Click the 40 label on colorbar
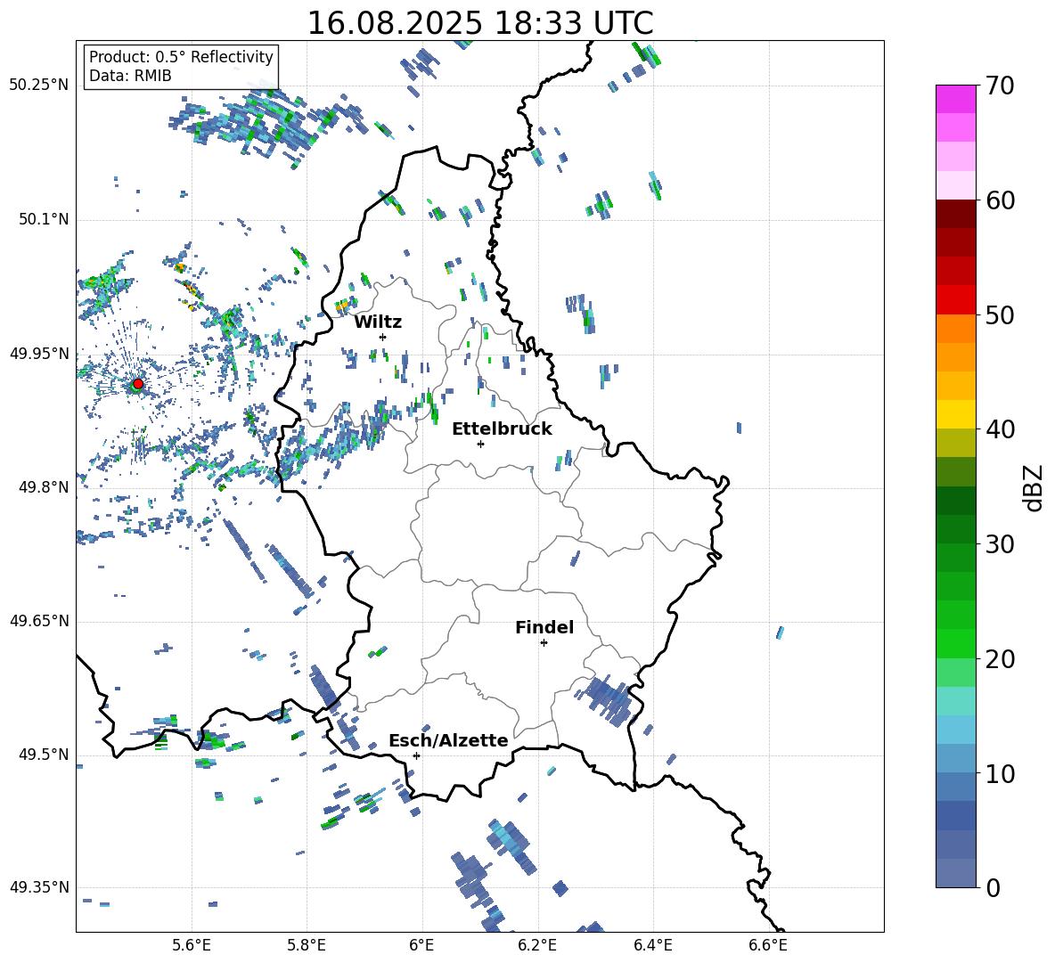The image size is (1055, 963). 1000,429
